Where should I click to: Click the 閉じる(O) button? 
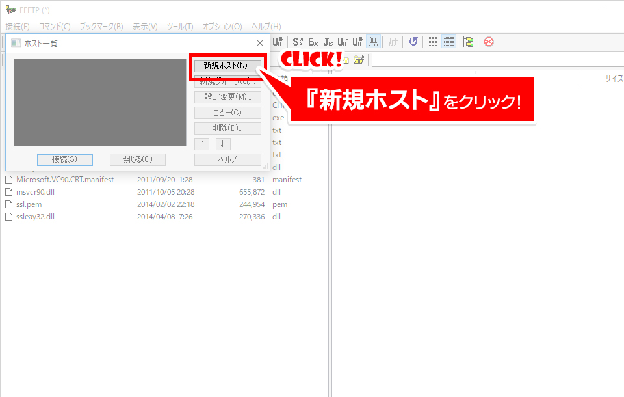(x=137, y=159)
